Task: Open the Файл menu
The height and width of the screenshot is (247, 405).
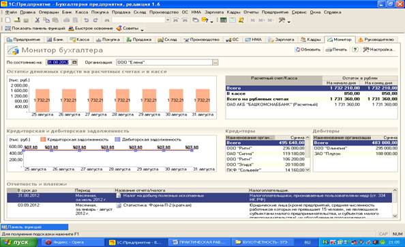Action: tap(11, 12)
